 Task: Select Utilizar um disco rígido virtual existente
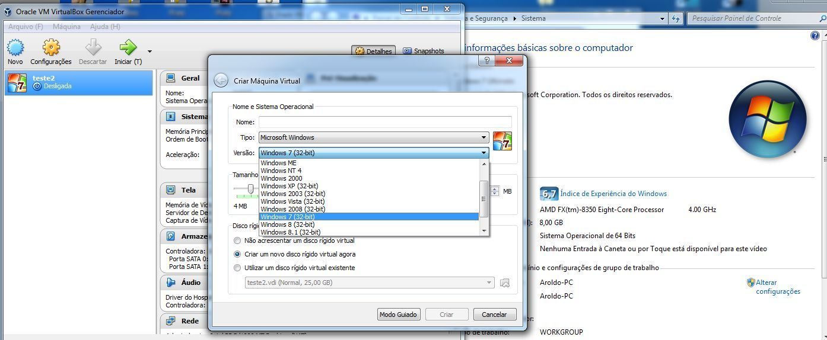[x=294, y=268]
